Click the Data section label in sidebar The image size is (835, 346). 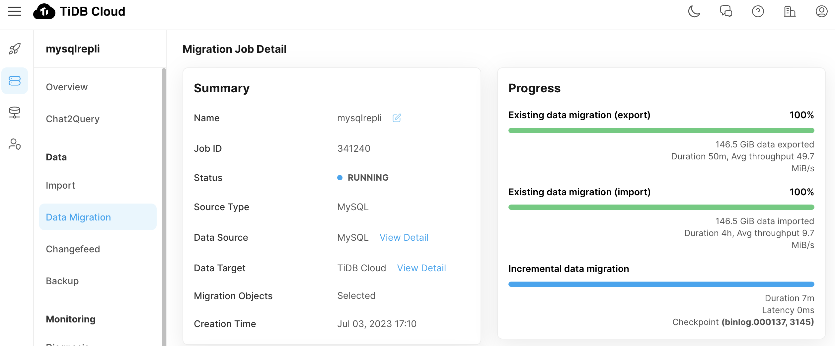tap(56, 157)
